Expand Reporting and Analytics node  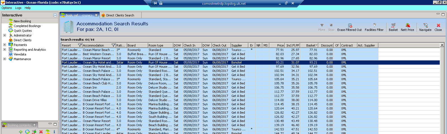[4, 50]
